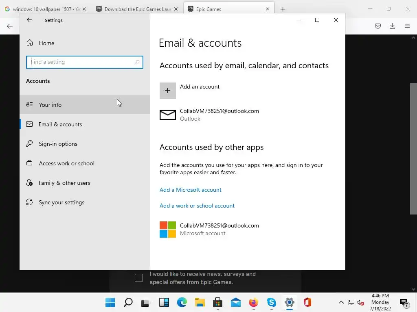The width and height of the screenshot is (417, 312).
Task: Open Sign-in options
Action: pos(85,144)
